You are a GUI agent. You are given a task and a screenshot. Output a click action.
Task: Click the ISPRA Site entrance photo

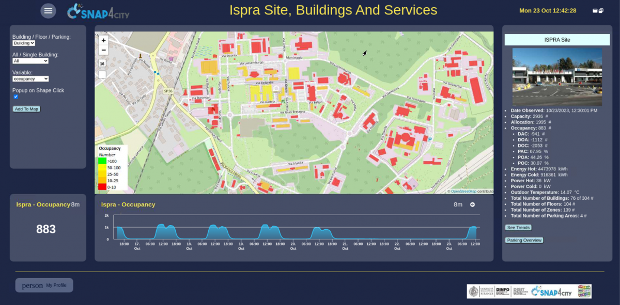(x=557, y=77)
